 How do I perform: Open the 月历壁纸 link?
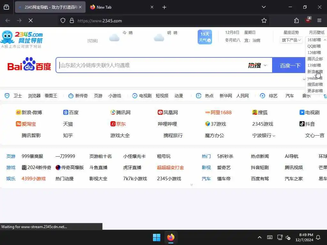[x=316, y=33]
